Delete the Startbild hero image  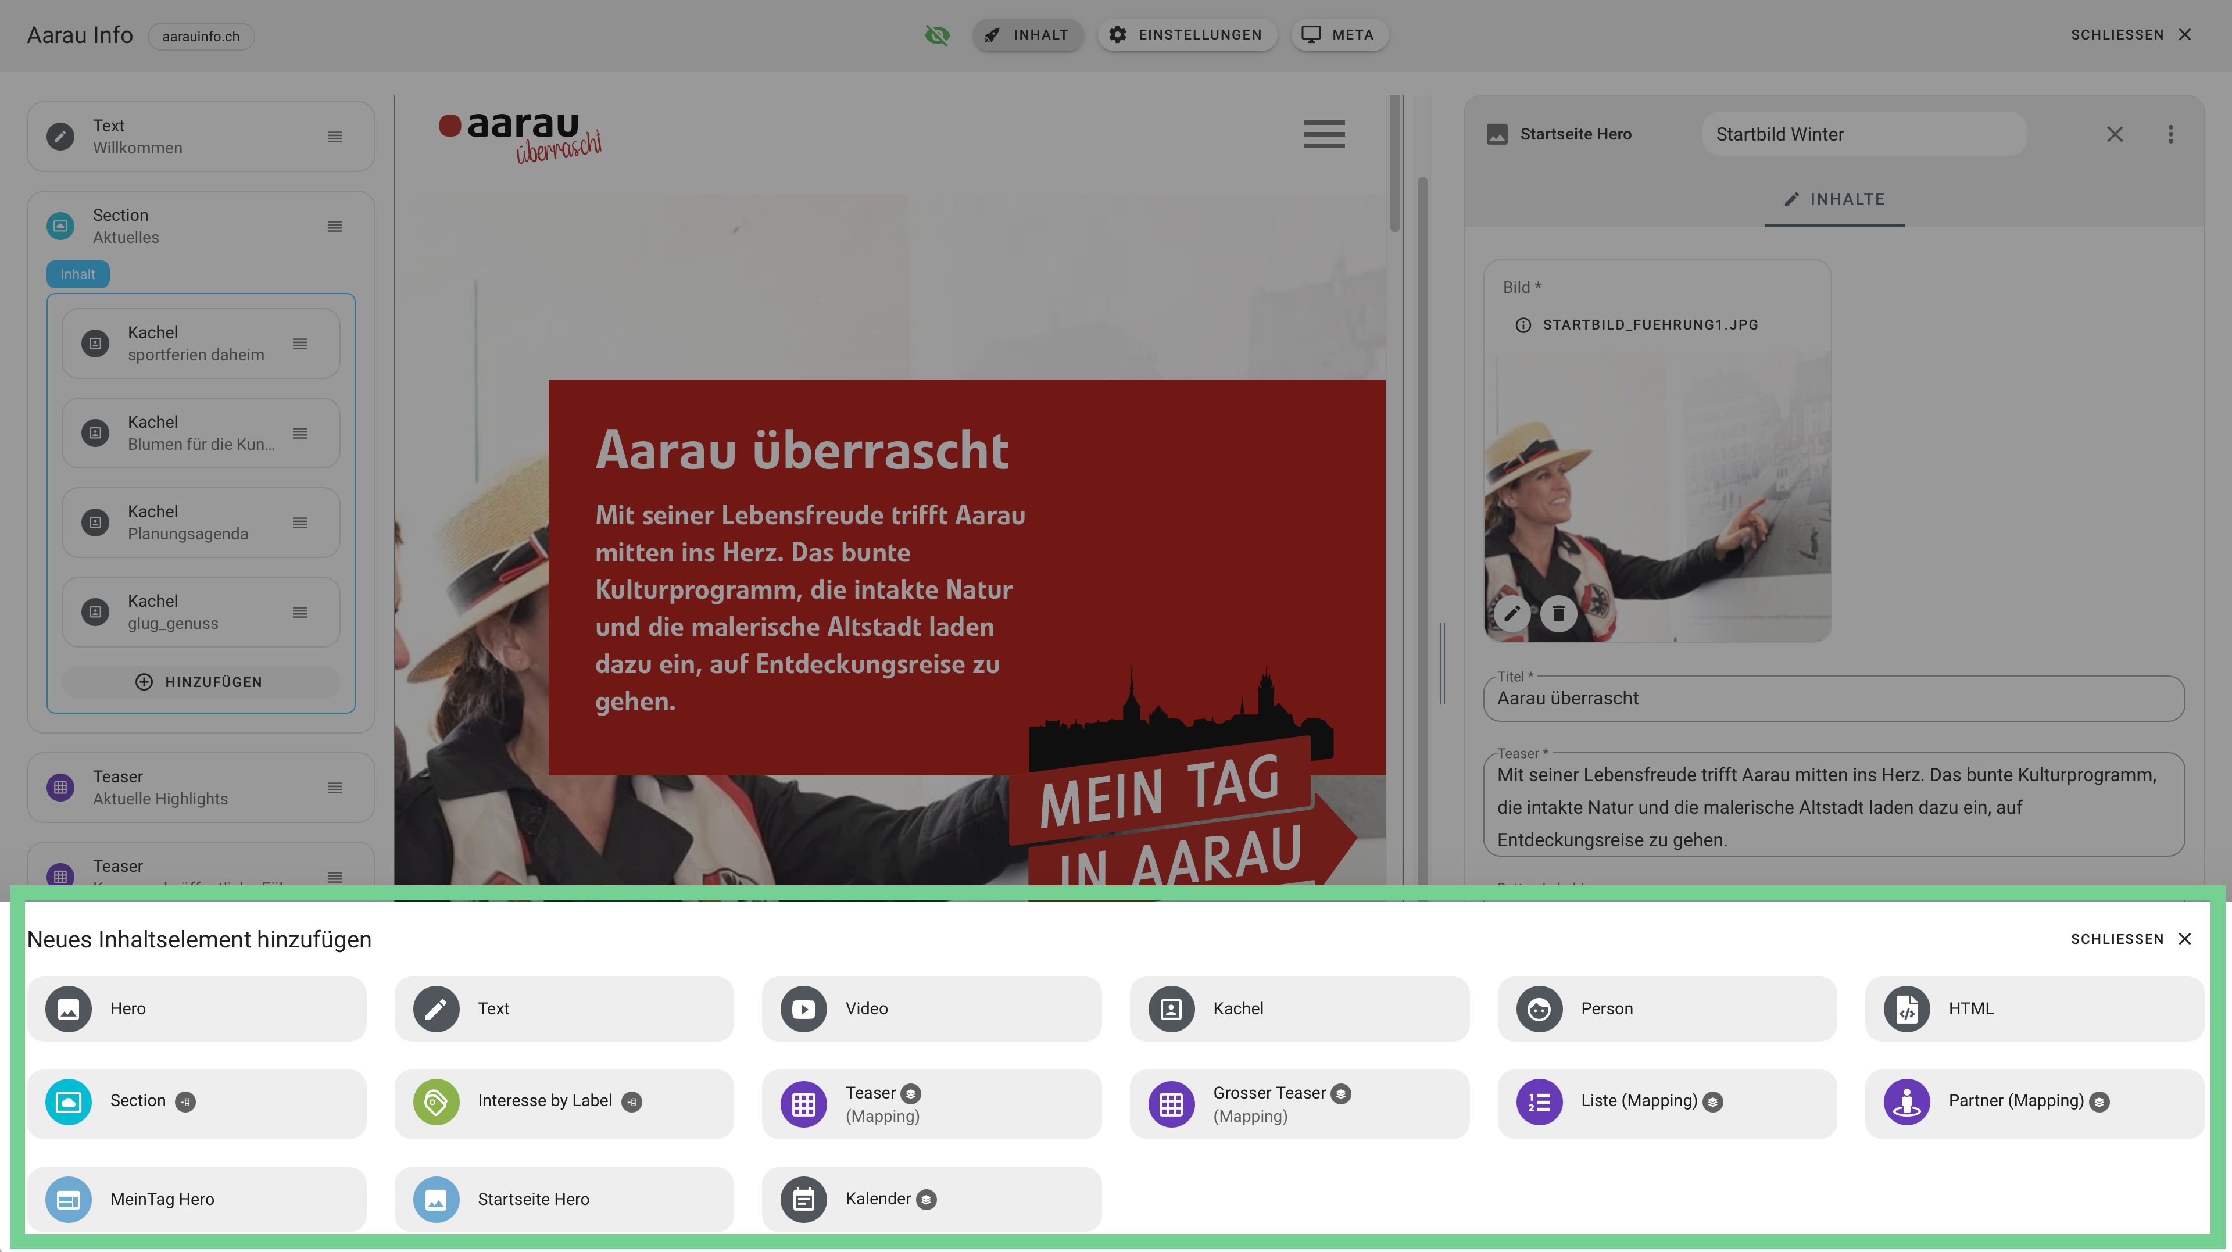[x=1558, y=613]
